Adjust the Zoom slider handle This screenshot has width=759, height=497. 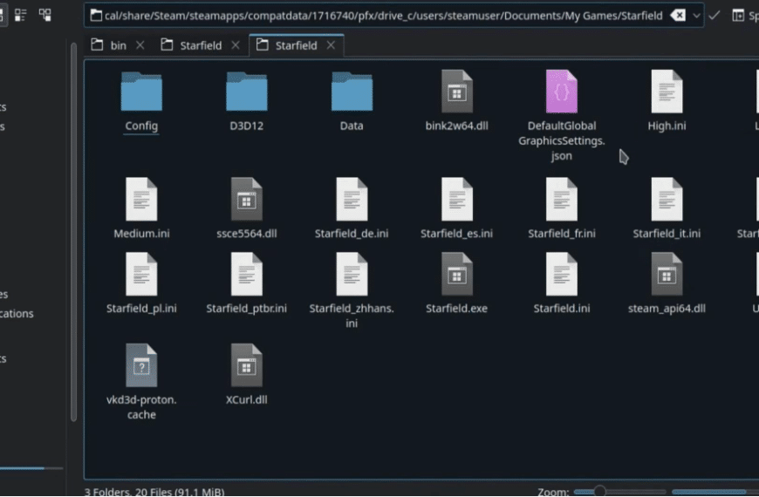[x=599, y=491]
